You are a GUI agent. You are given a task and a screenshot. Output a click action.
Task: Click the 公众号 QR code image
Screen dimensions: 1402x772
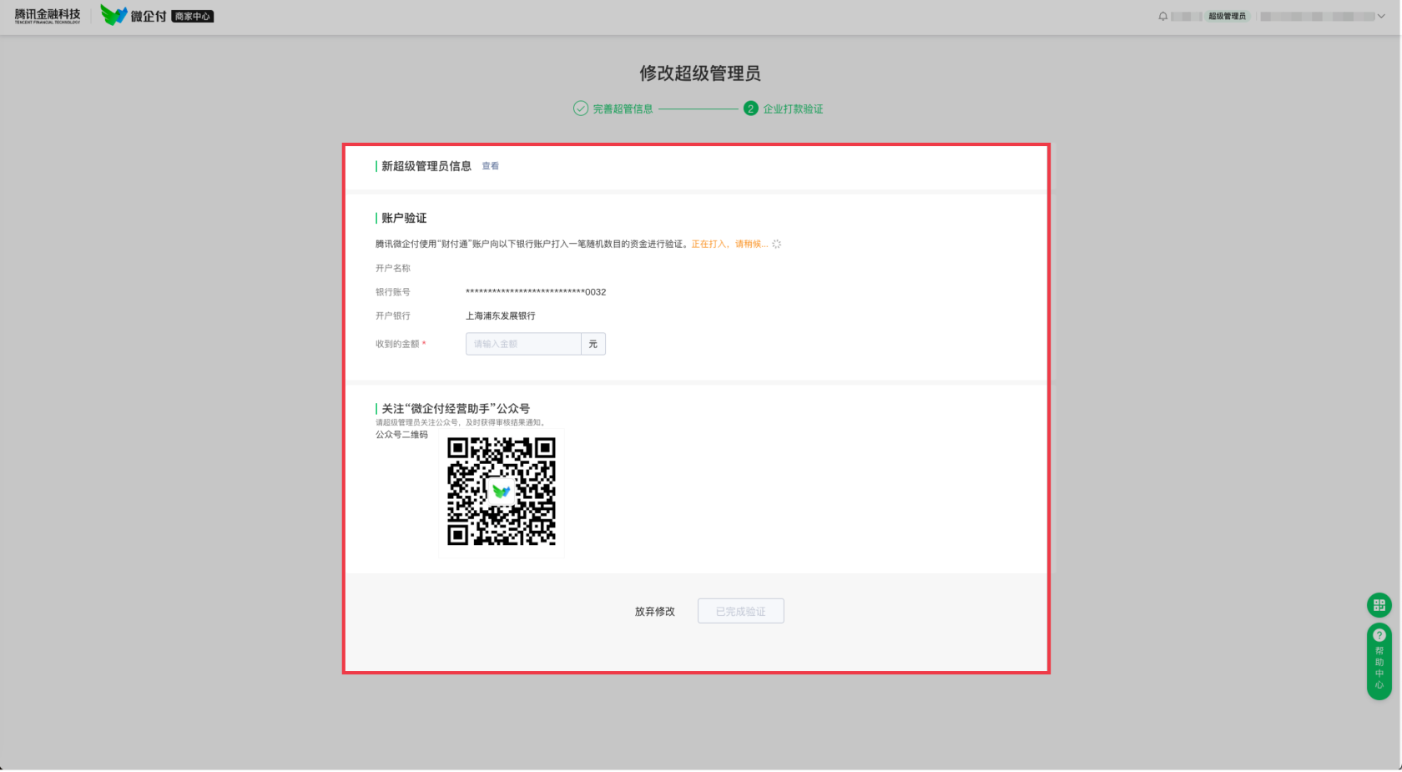click(x=502, y=492)
